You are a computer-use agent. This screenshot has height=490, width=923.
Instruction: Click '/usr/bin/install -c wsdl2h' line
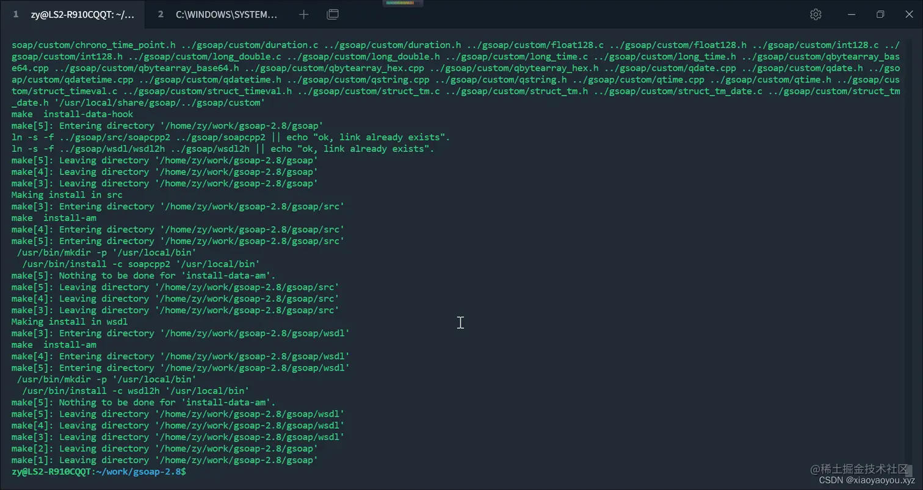[136, 391]
